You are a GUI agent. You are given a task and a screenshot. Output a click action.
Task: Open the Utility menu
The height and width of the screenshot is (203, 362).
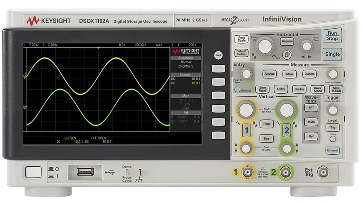pos(280,89)
